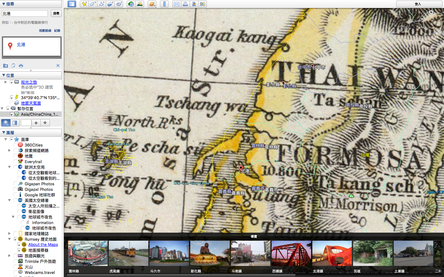This screenshot has width=444, height=277.
Task: Enable the 火山 layer checkbox
Action: pos(15,267)
